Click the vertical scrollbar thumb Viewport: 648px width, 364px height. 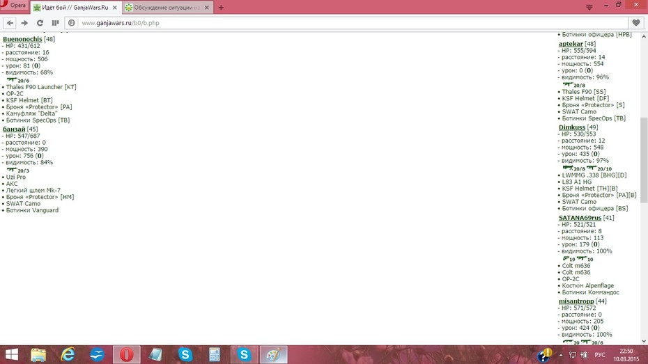(644, 161)
